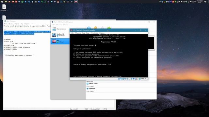Open Машина menu in VirtualBox Manager
This screenshot has height=117, width=209.
click(59, 25)
